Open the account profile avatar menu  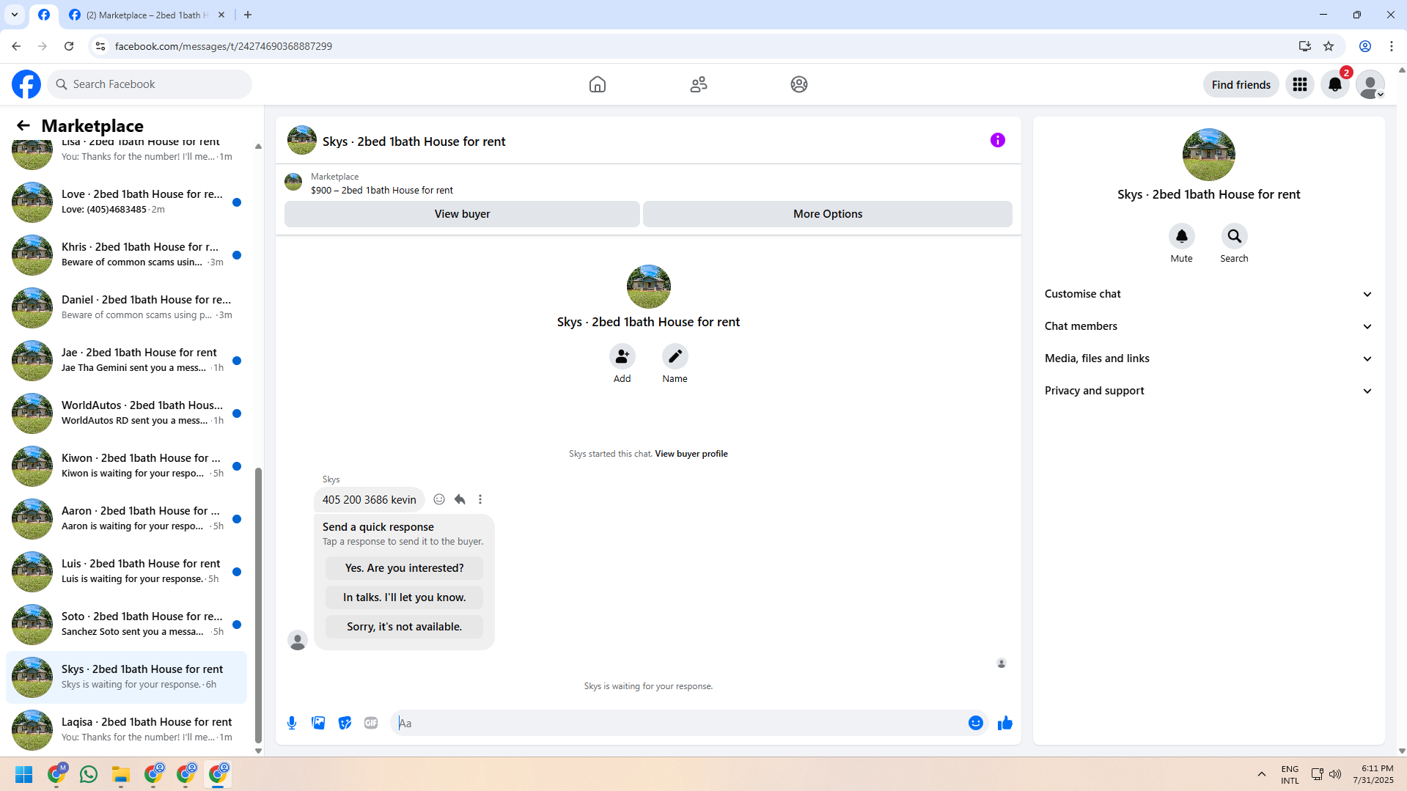[x=1370, y=84]
